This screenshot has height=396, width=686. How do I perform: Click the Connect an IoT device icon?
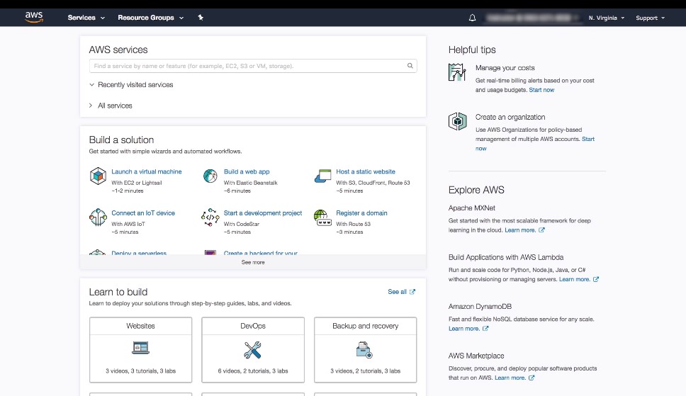[98, 217]
